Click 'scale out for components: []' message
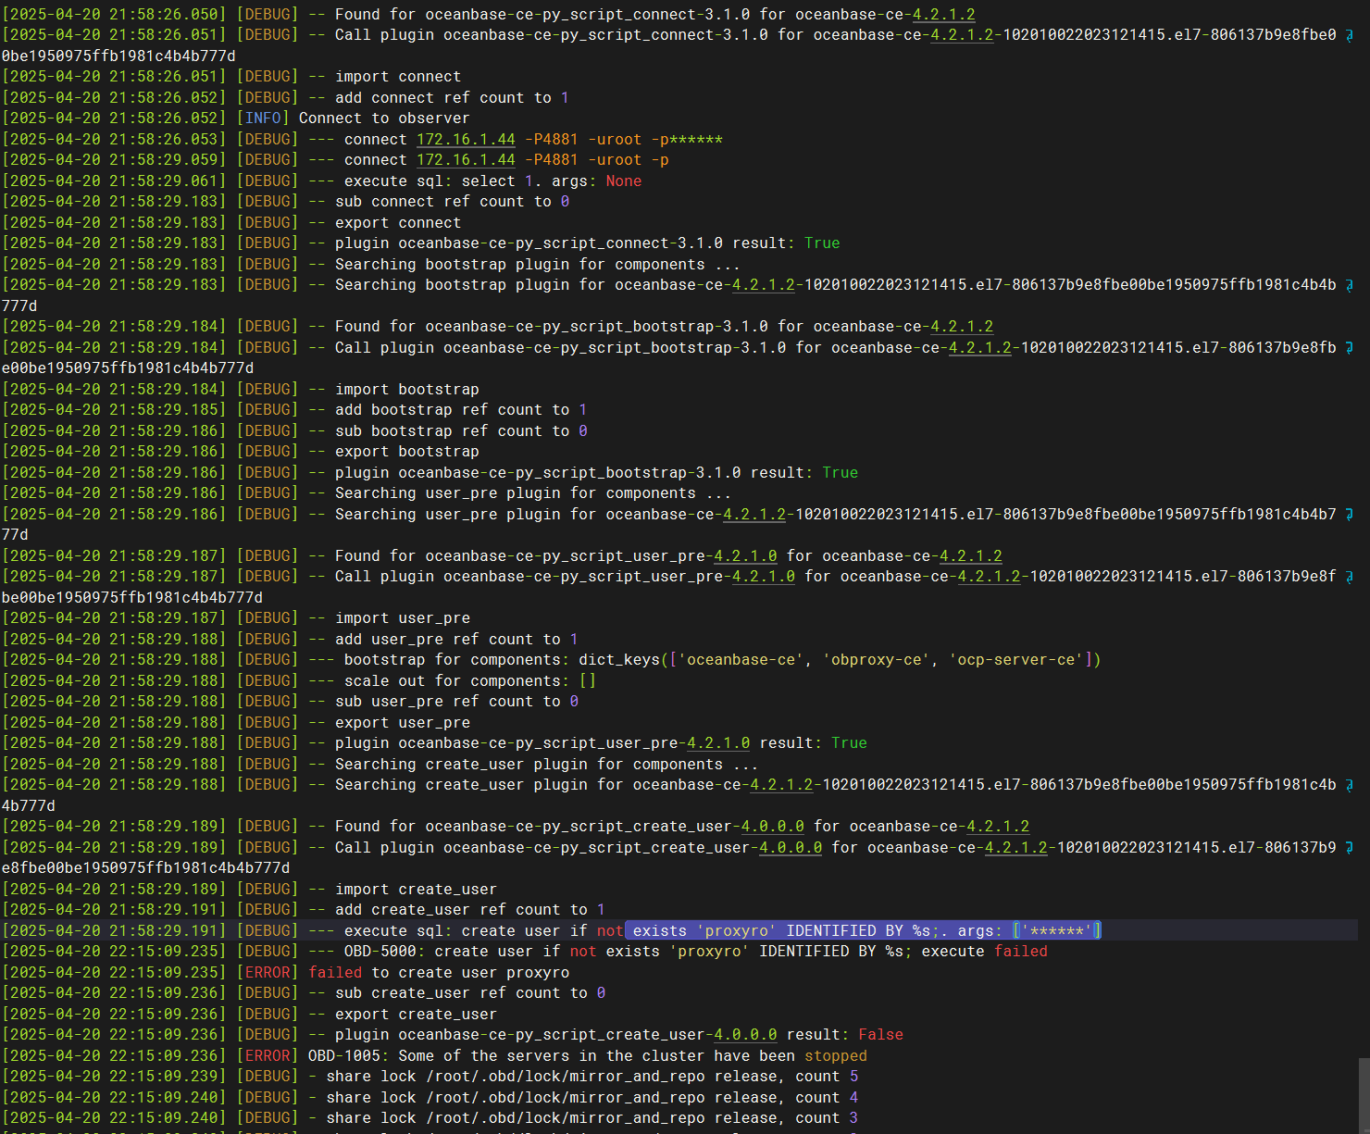The image size is (1370, 1134). tap(470, 681)
